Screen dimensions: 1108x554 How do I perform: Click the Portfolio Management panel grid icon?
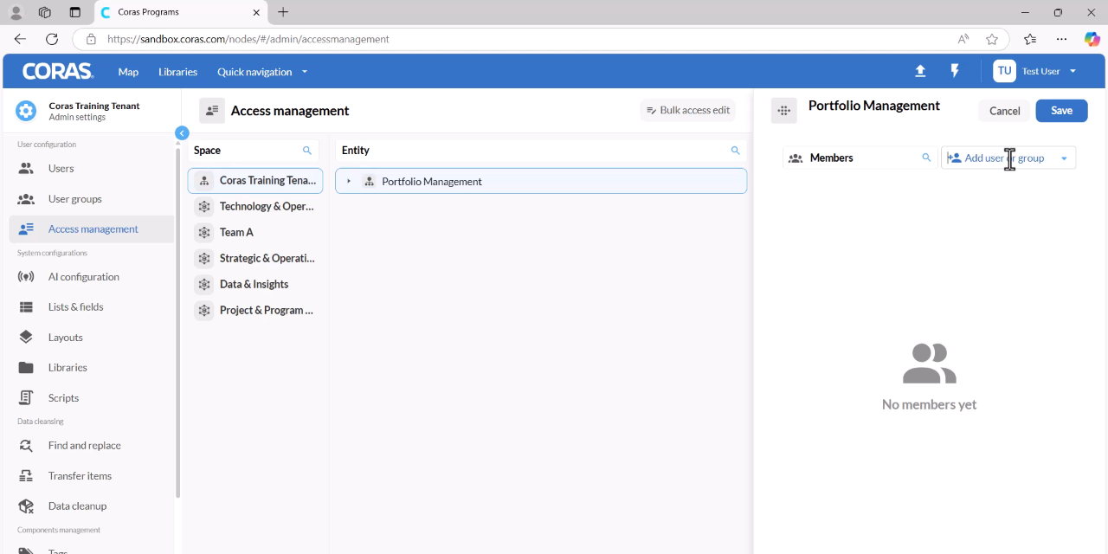pyautogui.click(x=783, y=111)
